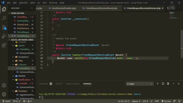
Task: Expand the Models folder
Action: (x=13, y=76)
